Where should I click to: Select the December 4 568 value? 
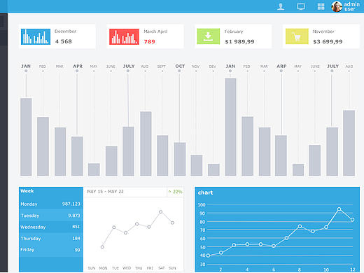tap(64, 41)
